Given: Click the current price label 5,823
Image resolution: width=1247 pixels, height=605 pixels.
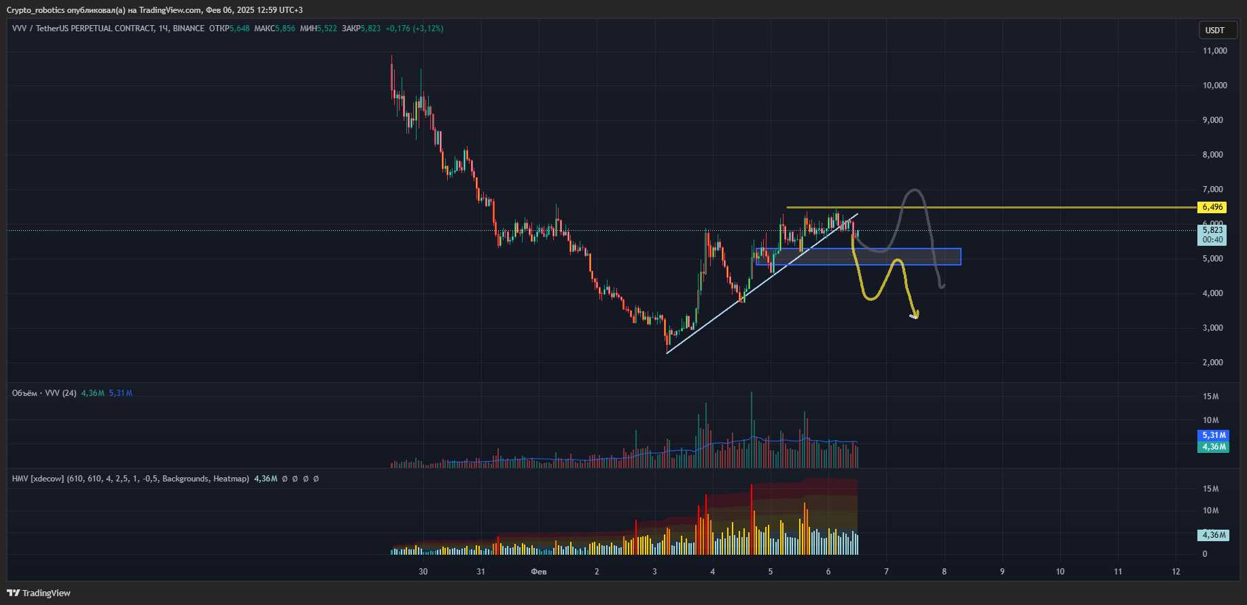Looking at the screenshot, I should pyautogui.click(x=1212, y=230).
